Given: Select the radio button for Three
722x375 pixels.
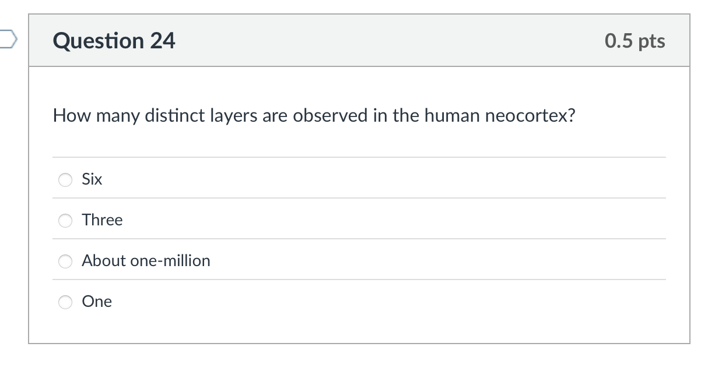Looking at the screenshot, I should pos(65,221).
